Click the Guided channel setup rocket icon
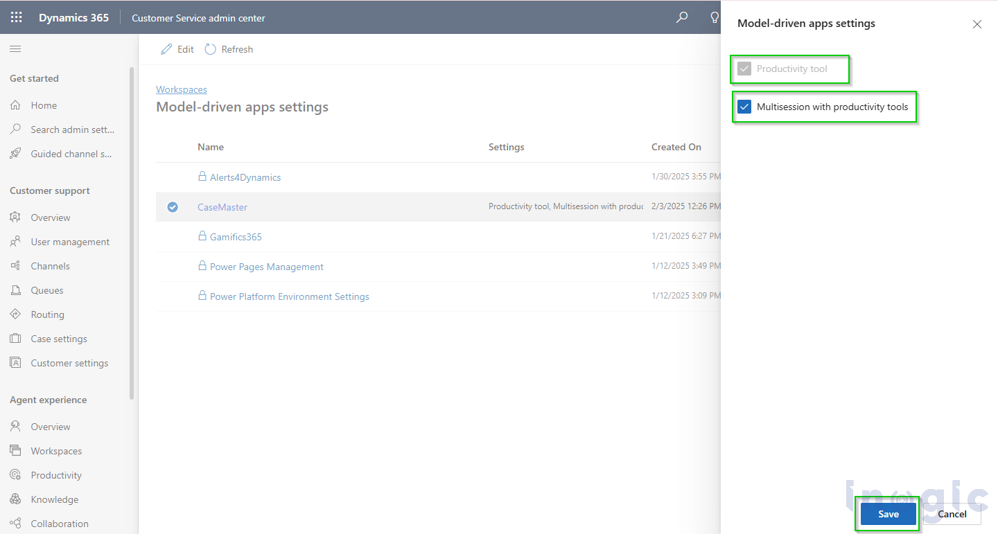Screen dimensions: 998x534 (x=15, y=154)
